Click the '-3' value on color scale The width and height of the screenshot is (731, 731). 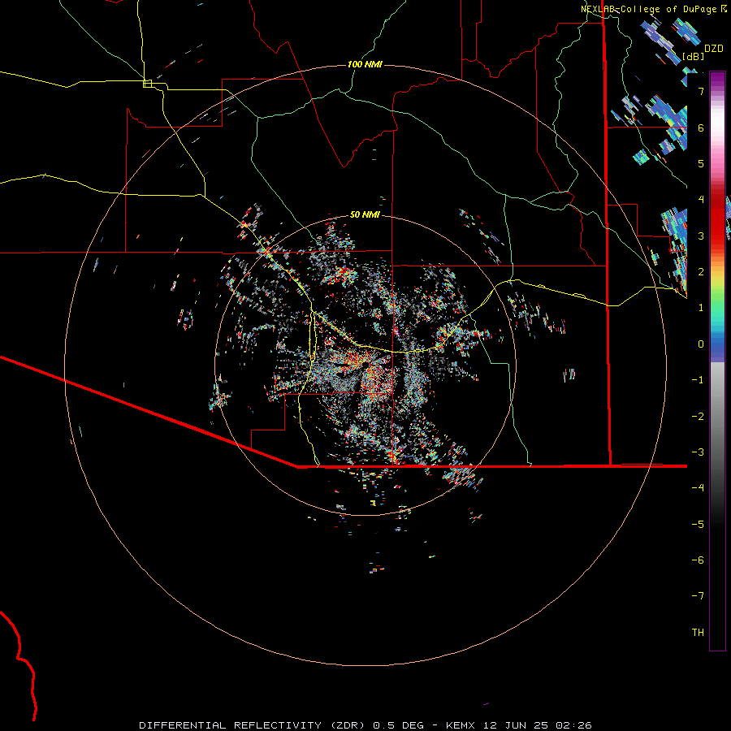tap(698, 452)
